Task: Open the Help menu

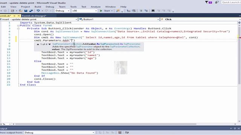Action: pyautogui.click(x=123, y=7)
